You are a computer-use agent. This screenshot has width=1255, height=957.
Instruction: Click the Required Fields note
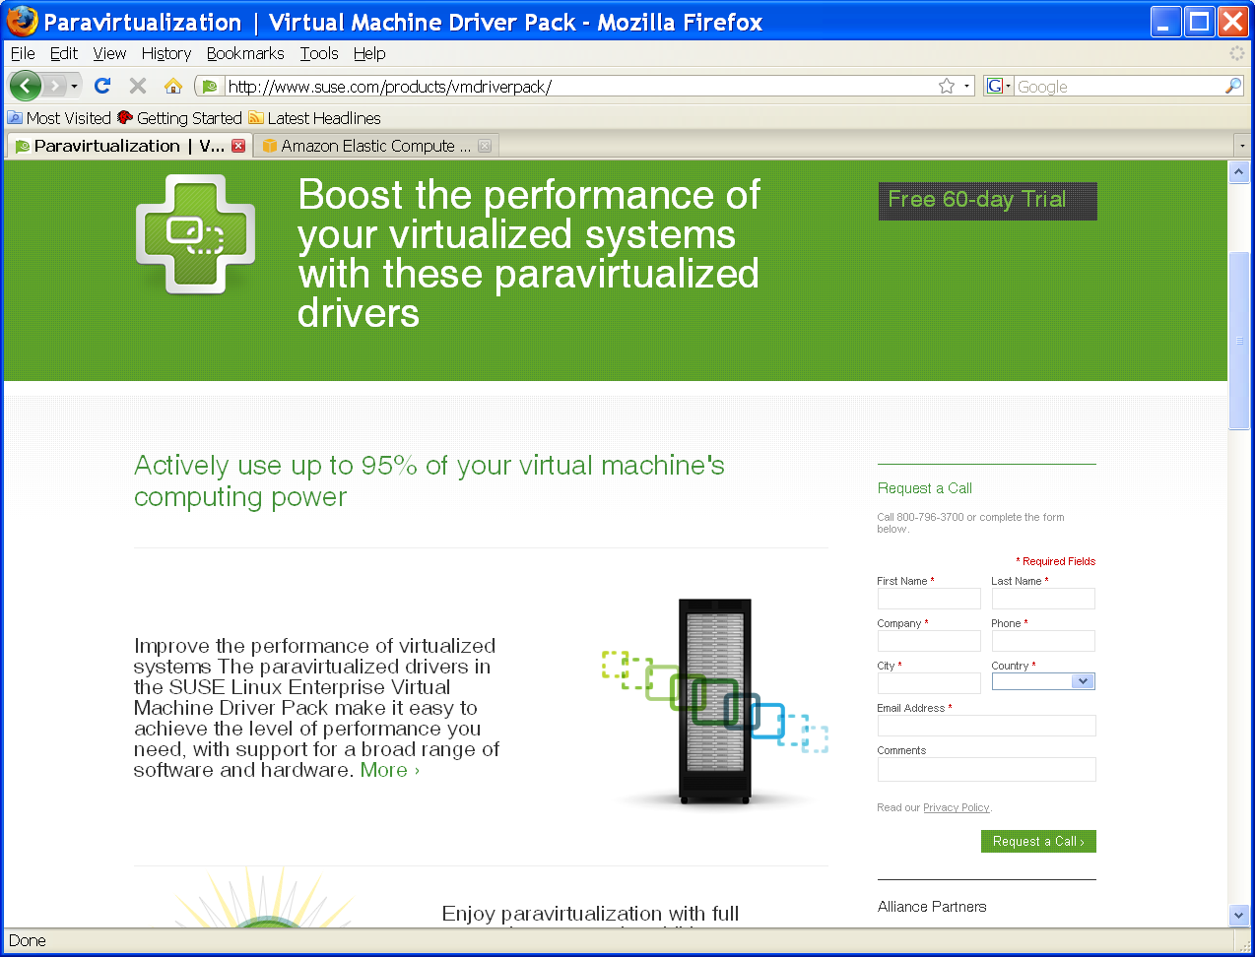point(1056,561)
